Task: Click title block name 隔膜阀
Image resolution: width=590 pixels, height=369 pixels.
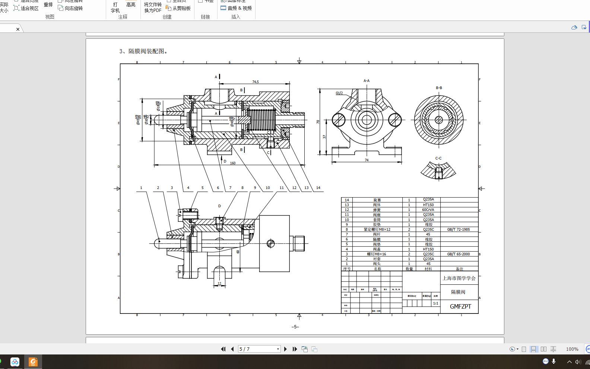Action: pyautogui.click(x=458, y=292)
